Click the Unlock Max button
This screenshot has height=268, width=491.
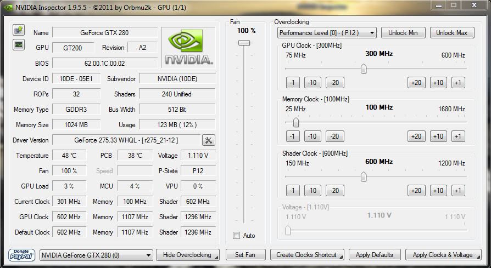point(452,33)
